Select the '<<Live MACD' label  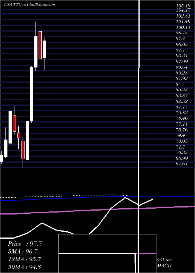pyautogui.click(x=164, y=262)
